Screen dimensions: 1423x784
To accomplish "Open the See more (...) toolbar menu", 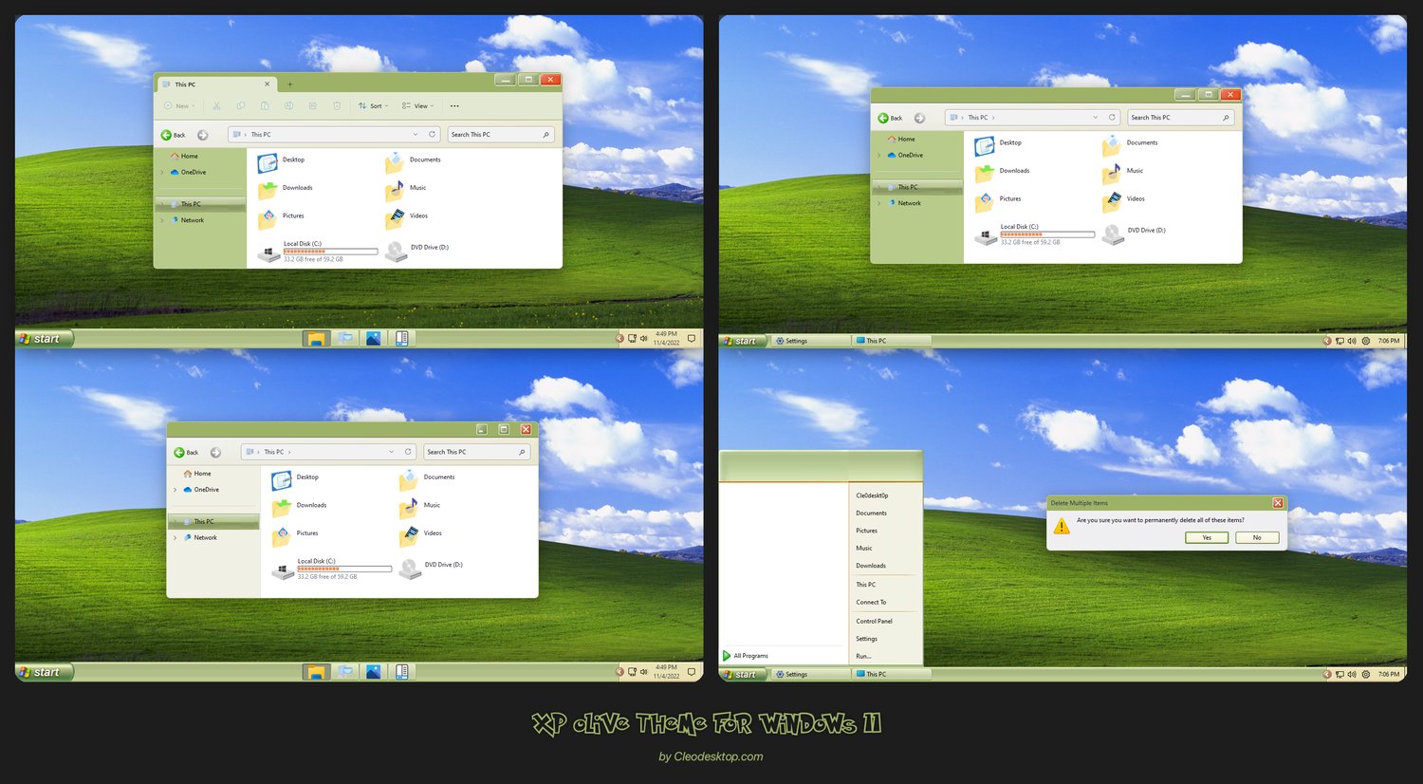I will [x=454, y=106].
